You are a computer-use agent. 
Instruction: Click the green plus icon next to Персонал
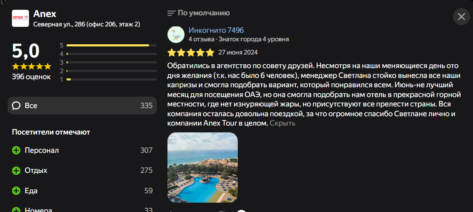point(16,150)
